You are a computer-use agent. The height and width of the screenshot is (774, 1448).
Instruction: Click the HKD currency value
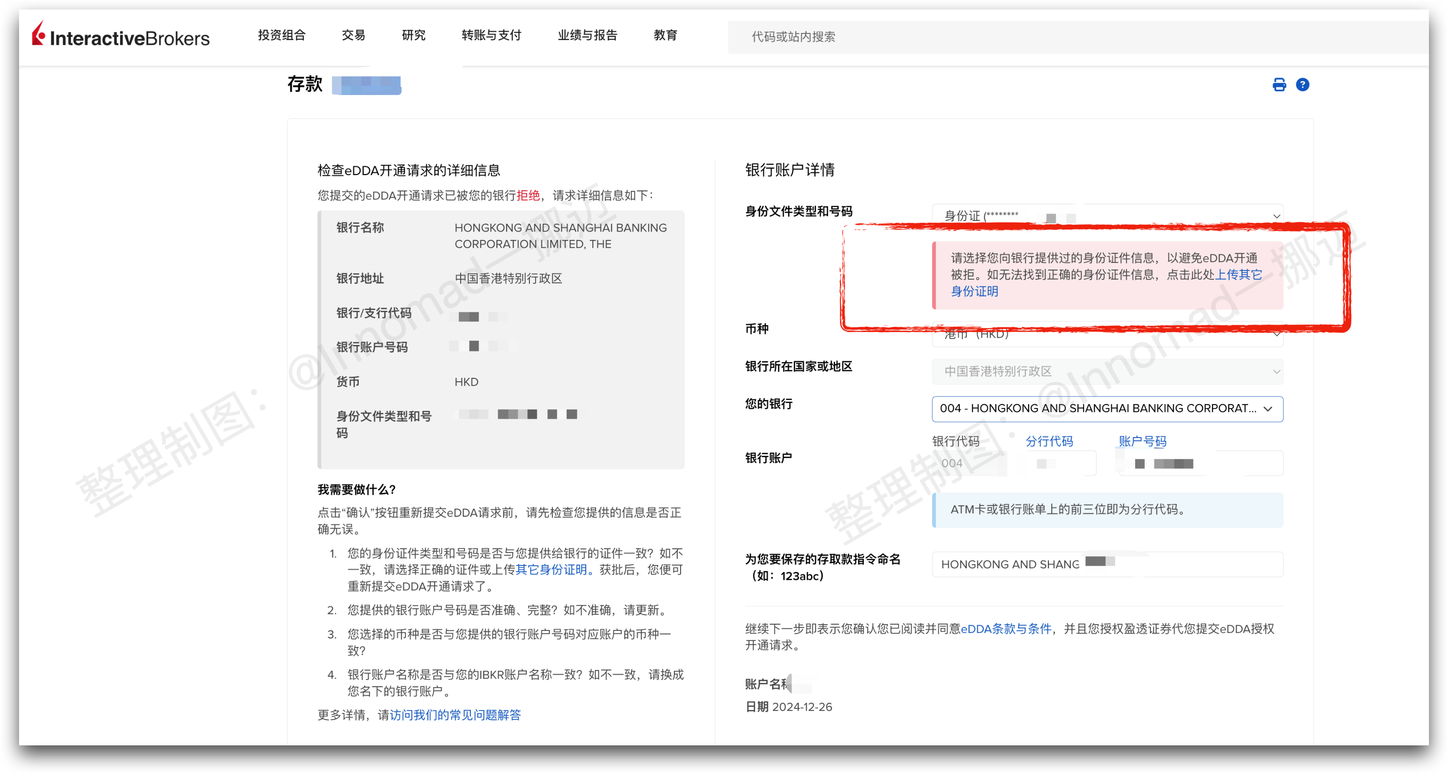coord(466,382)
